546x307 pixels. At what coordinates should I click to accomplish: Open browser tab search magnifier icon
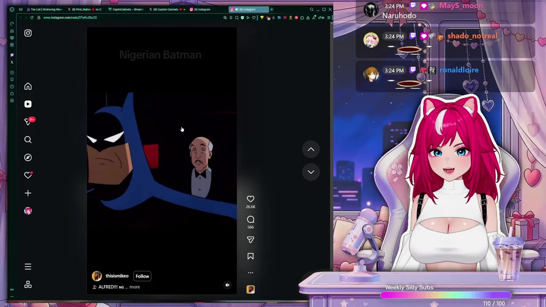(x=311, y=9)
